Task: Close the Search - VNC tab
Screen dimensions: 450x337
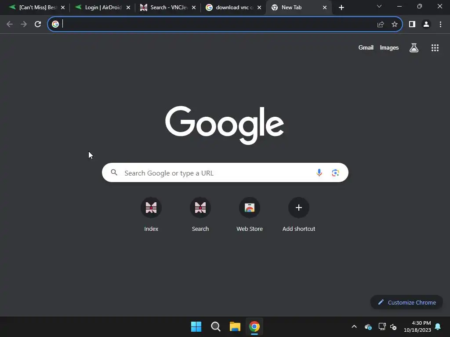Action: (x=194, y=8)
